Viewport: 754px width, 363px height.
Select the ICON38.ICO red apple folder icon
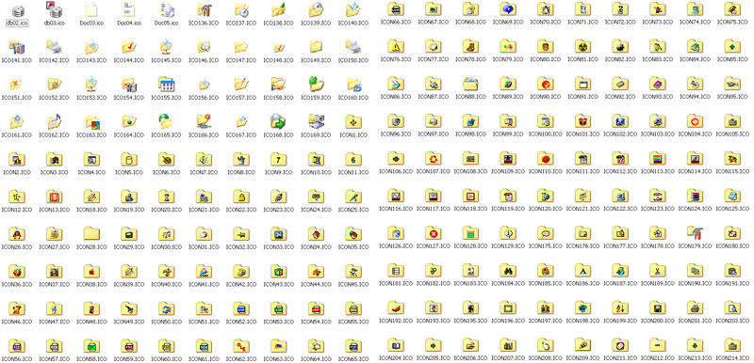click(x=91, y=271)
